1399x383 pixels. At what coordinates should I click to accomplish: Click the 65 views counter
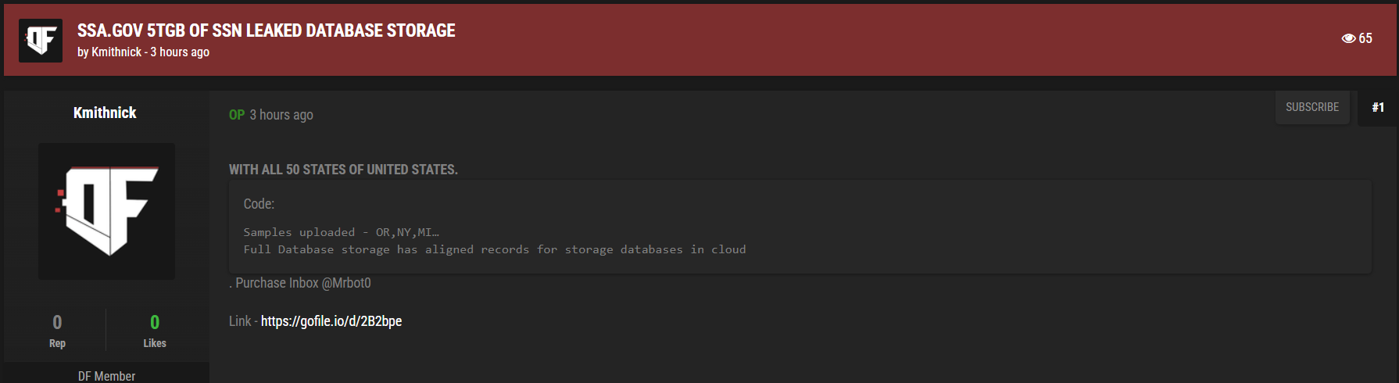(1365, 38)
